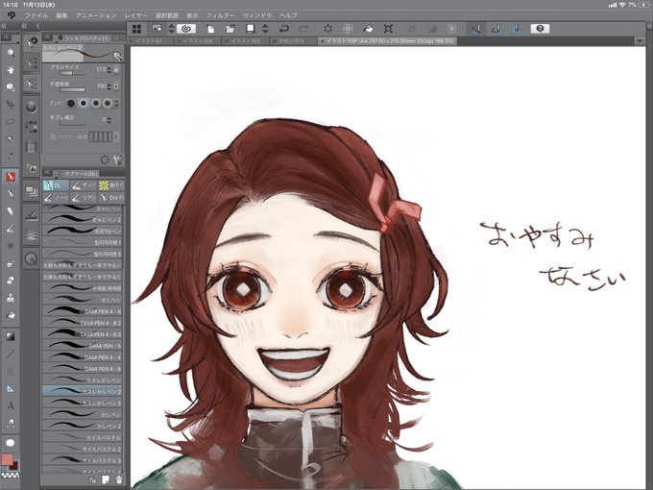Select the Fill bucket tool in left toolbar
The height and width of the screenshot is (490, 653).
click(x=11, y=315)
